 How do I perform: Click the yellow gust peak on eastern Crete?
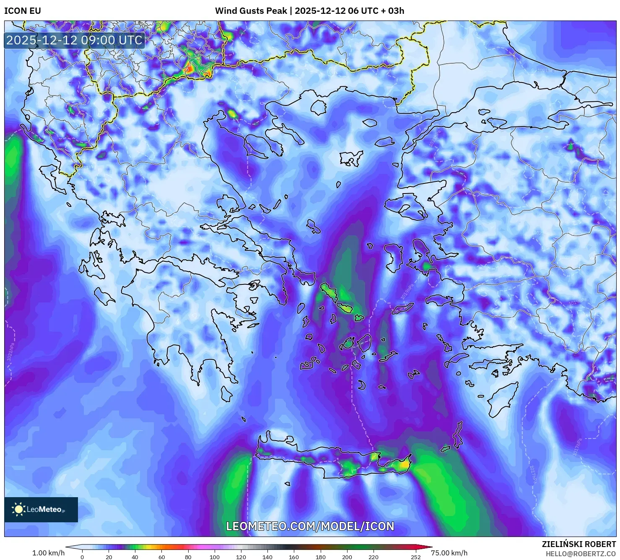coord(403,464)
